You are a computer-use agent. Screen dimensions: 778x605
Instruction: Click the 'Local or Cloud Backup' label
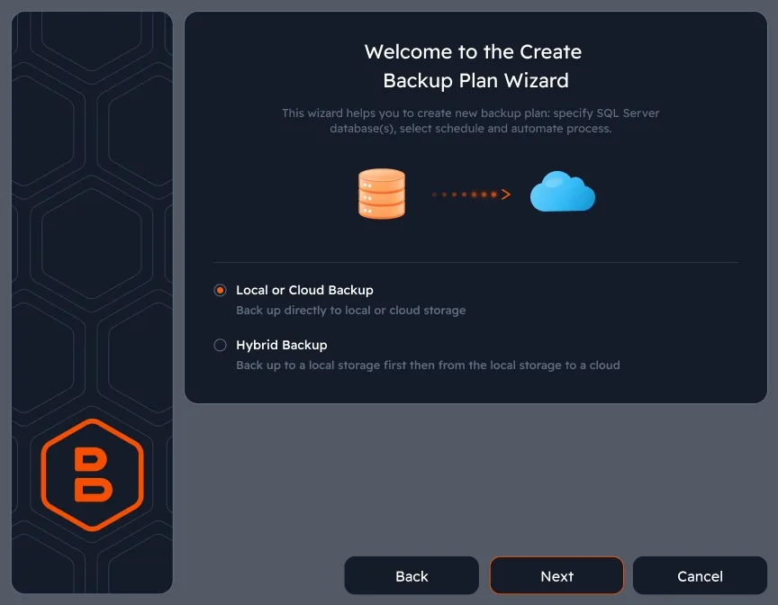point(304,290)
